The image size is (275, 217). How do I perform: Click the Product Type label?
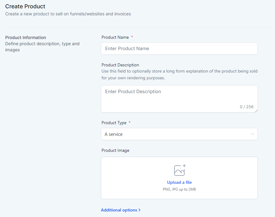114,123
